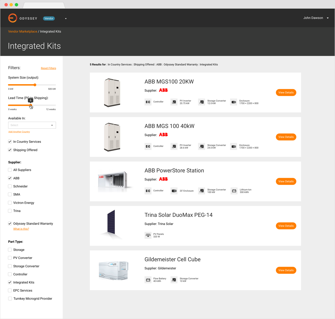Uncheck Shipping Offered checkbox
The image size is (335, 319).
coord(10,150)
